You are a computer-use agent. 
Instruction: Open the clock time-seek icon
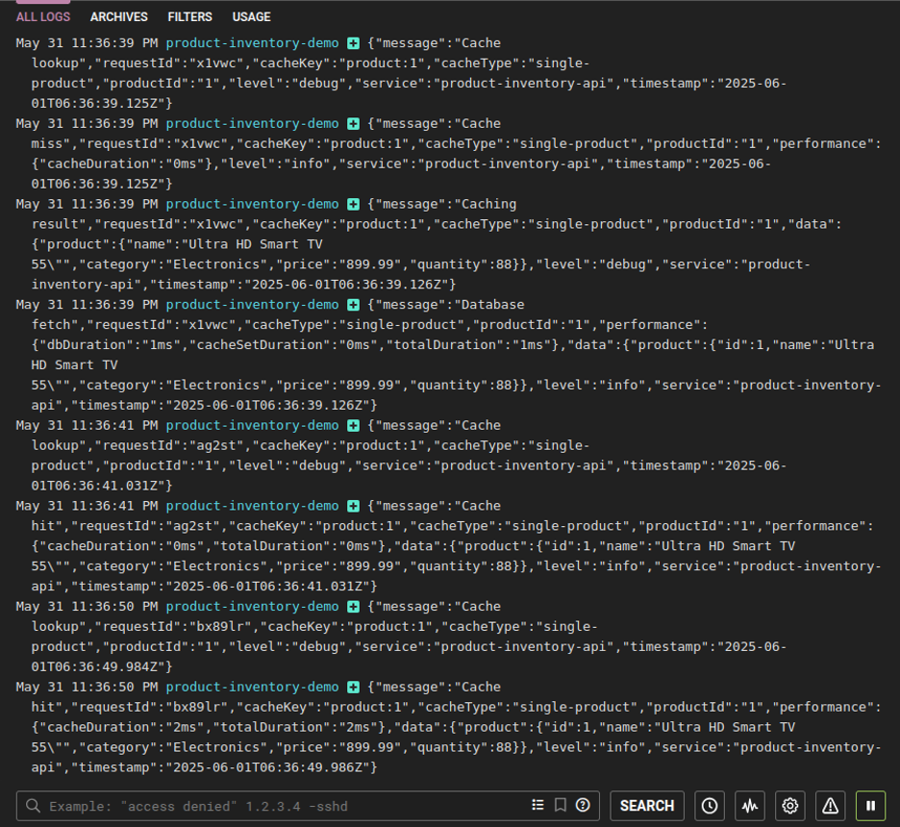coord(710,806)
